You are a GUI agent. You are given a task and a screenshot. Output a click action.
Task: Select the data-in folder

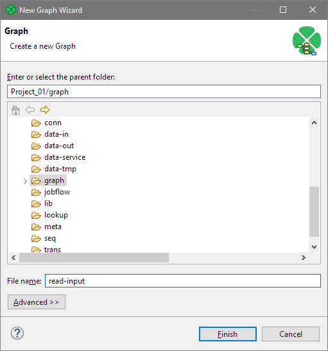coord(56,134)
